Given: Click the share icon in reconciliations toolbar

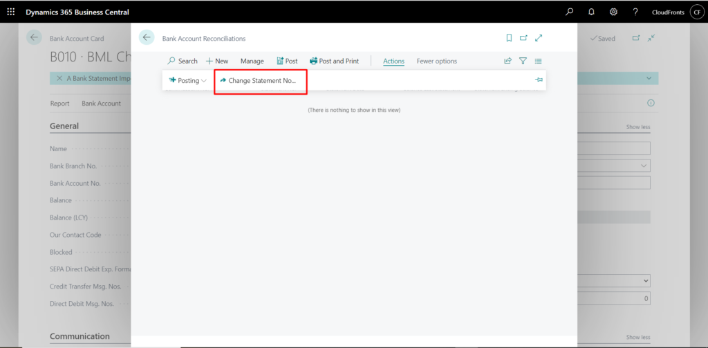Looking at the screenshot, I should [508, 61].
